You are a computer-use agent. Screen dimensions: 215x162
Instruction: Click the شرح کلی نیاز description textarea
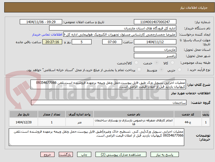tap(108, 84)
